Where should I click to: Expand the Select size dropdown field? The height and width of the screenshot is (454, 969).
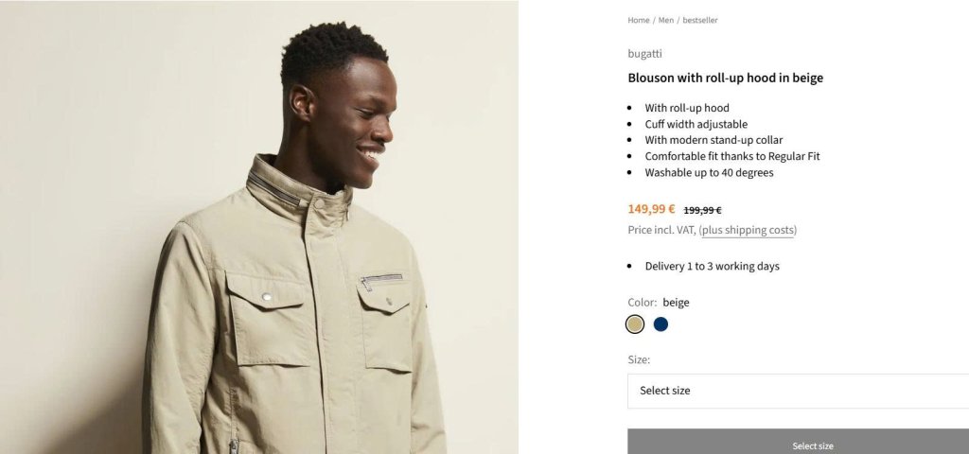point(799,391)
